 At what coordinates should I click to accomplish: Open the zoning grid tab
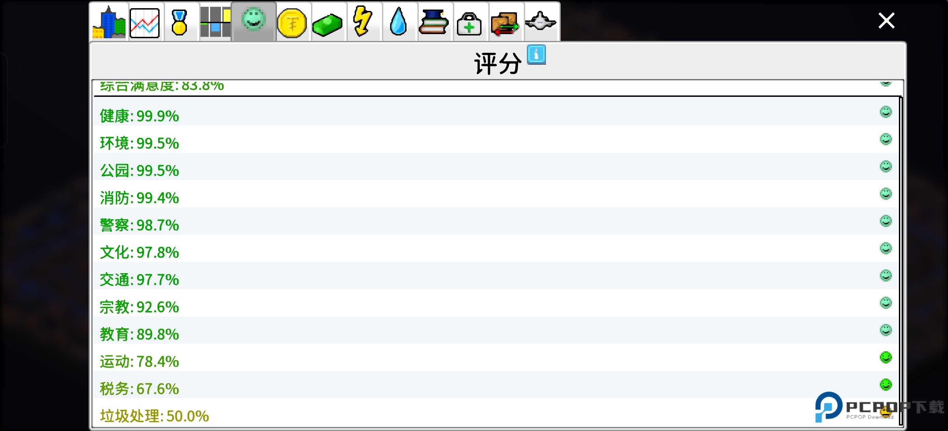click(215, 22)
